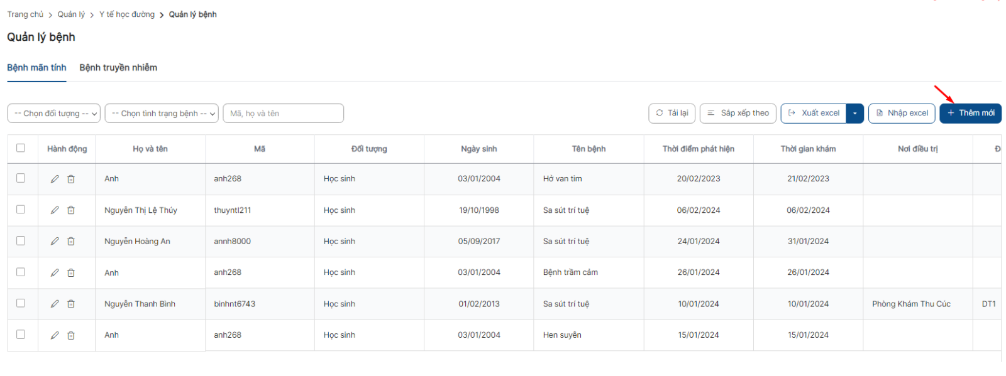Tick the select-all checkbox in table header
The image size is (1006, 376).
click(21, 148)
